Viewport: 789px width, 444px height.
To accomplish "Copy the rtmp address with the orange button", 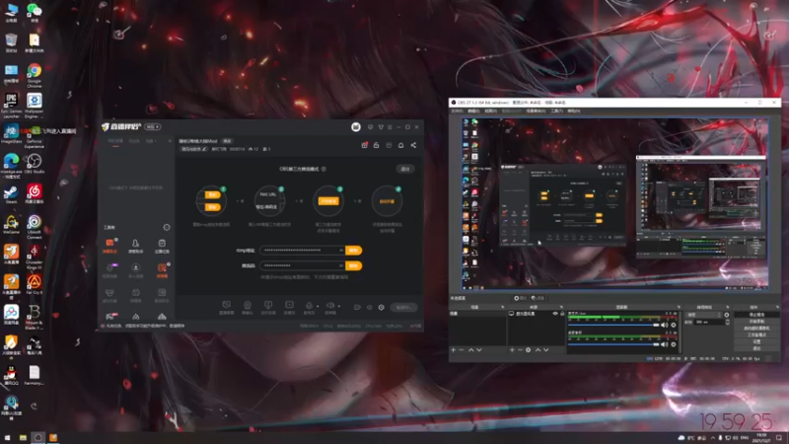I will coord(354,251).
